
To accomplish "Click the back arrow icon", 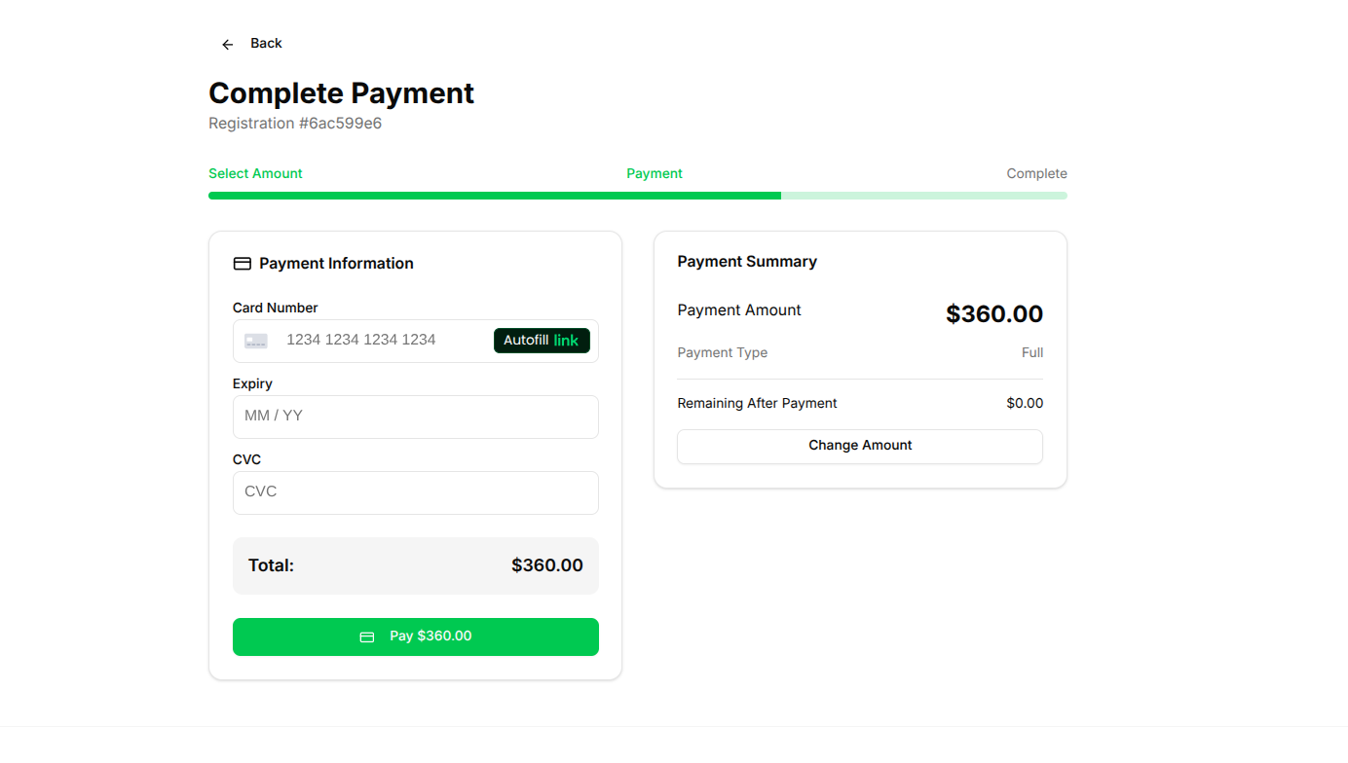I will tap(227, 44).
